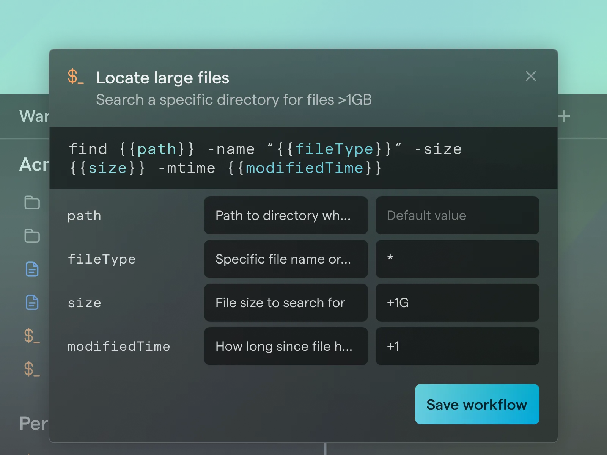The width and height of the screenshot is (607, 455).
Task: Edit the path argument description field
Action: pyautogui.click(x=286, y=215)
